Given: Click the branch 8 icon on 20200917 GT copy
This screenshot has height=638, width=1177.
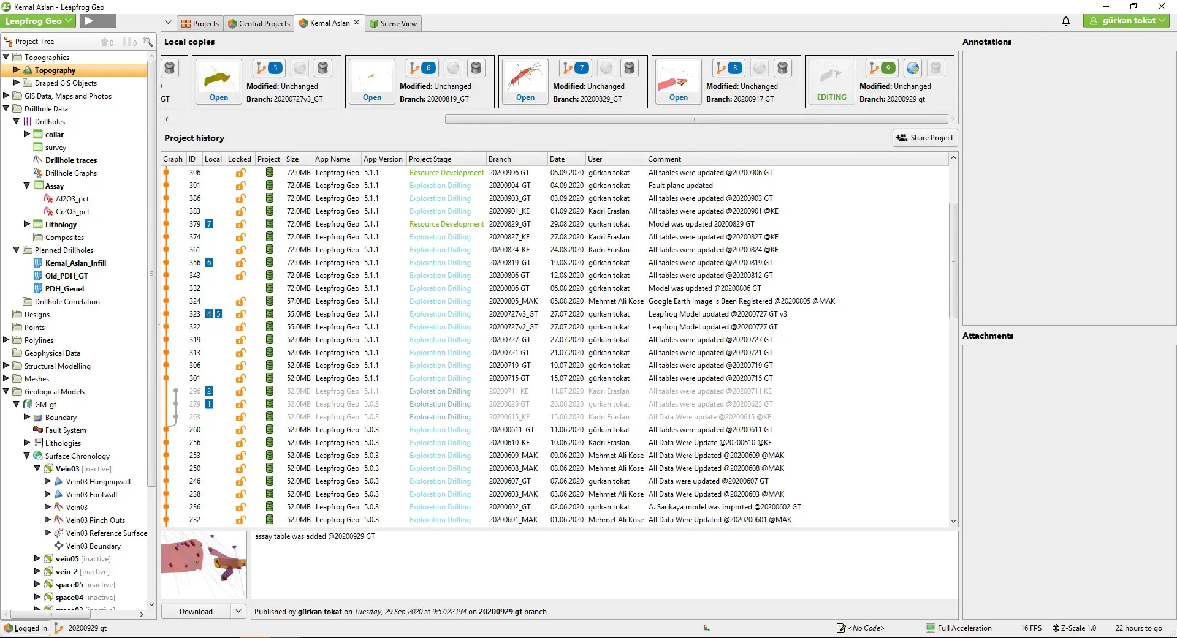Looking at the screenshot, I should (728, 68).
